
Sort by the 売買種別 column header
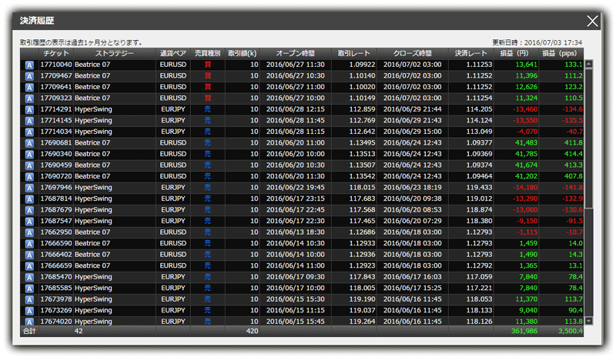tap(207, 53)
